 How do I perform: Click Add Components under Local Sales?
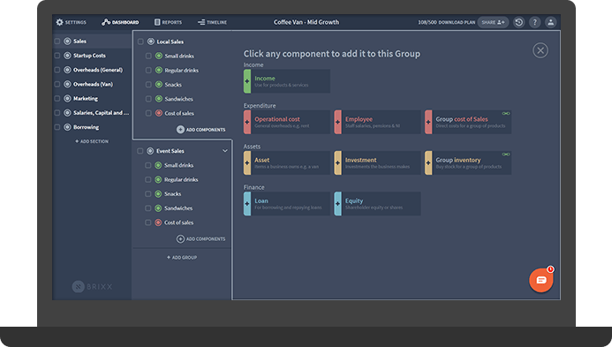tap(201, 130)
